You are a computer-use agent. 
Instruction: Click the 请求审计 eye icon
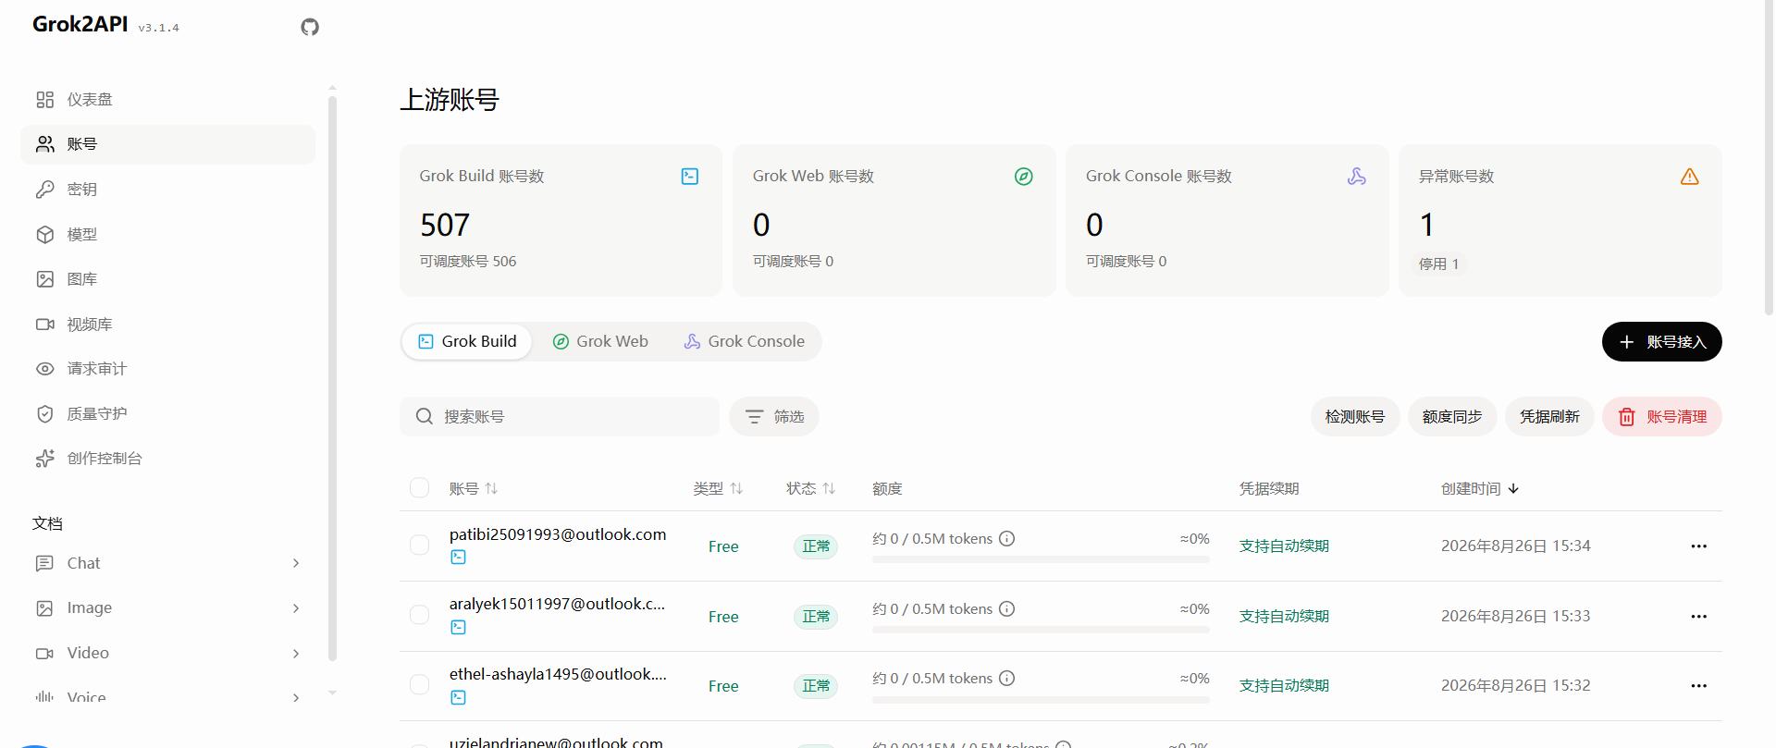coord(44,369)
